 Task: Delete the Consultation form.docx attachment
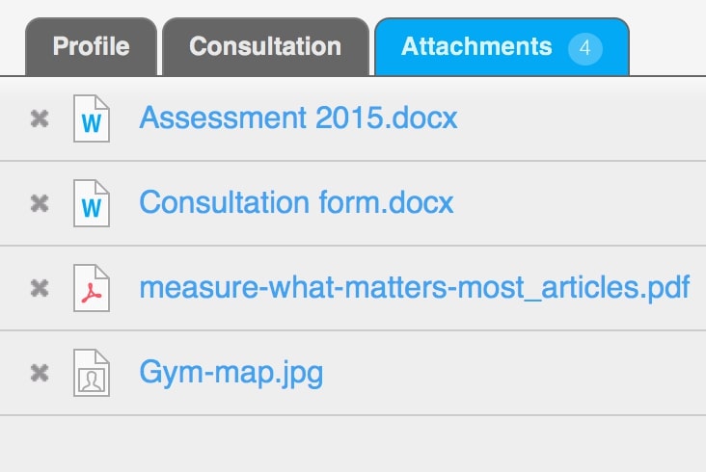[40, 204]
